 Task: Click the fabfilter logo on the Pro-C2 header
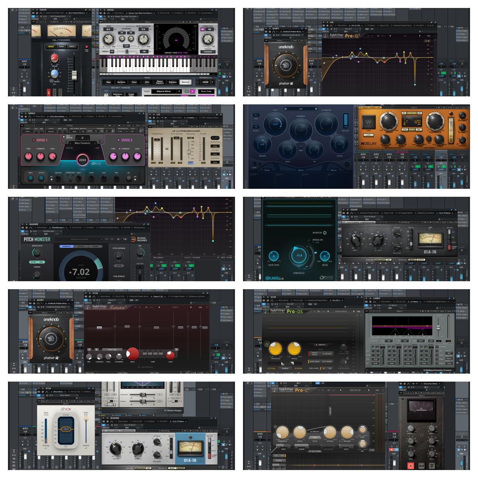tap(286, 390)
